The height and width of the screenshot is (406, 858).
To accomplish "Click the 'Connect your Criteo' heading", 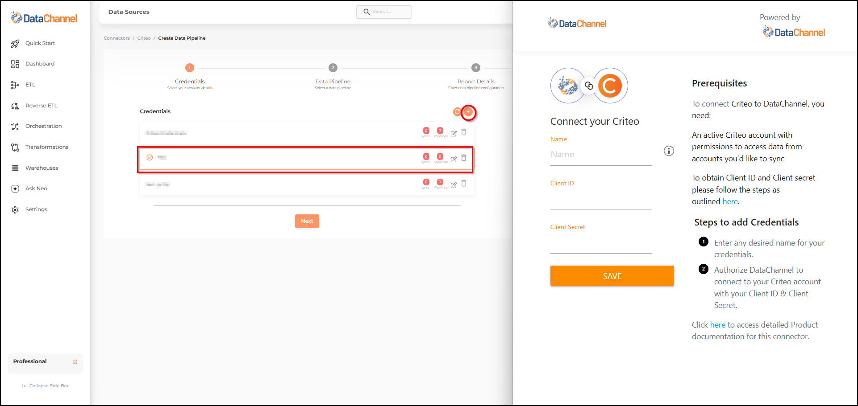I will 595,122.
